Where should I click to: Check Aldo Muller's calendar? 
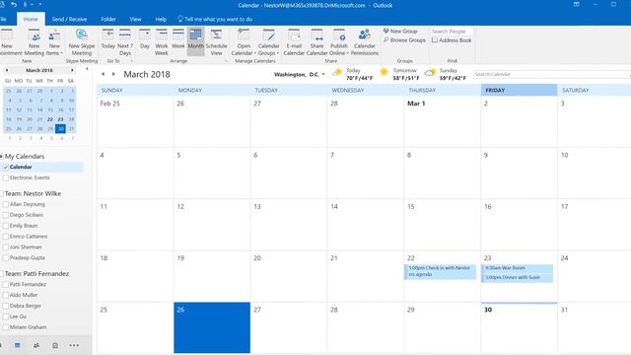[x=6, y=295]
